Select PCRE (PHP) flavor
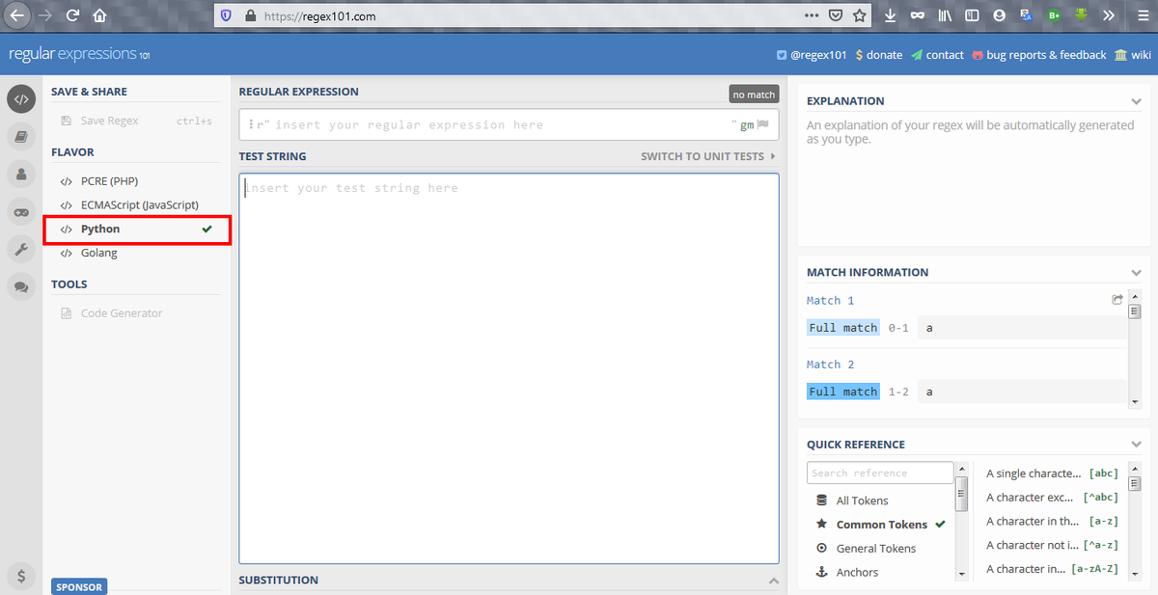Viewport: 1158px width, 595px height. (x=136, y=180)
